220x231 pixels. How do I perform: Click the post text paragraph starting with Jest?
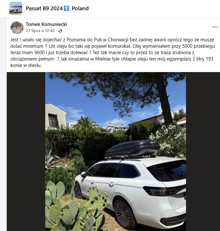[112, 53]
